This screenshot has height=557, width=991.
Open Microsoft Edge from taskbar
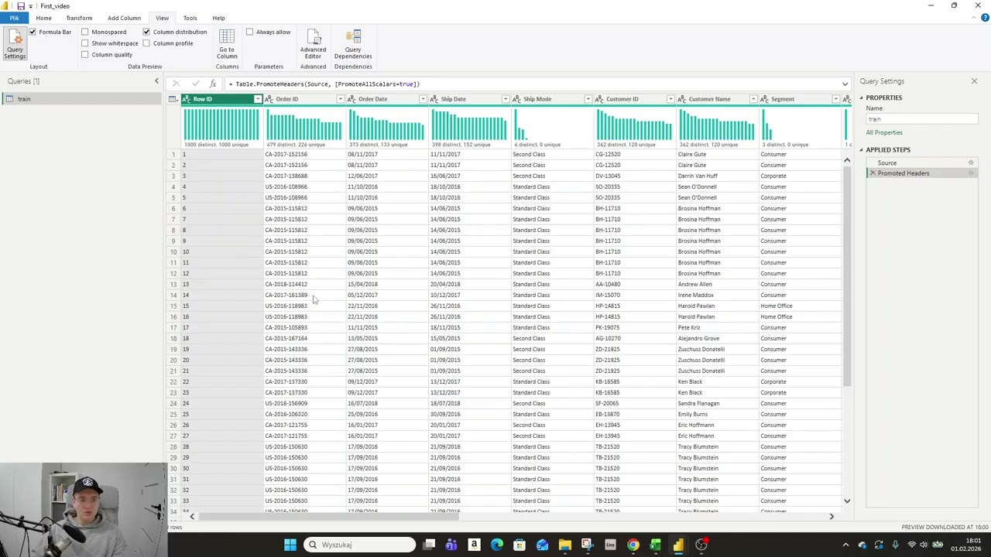coord(497,545)
